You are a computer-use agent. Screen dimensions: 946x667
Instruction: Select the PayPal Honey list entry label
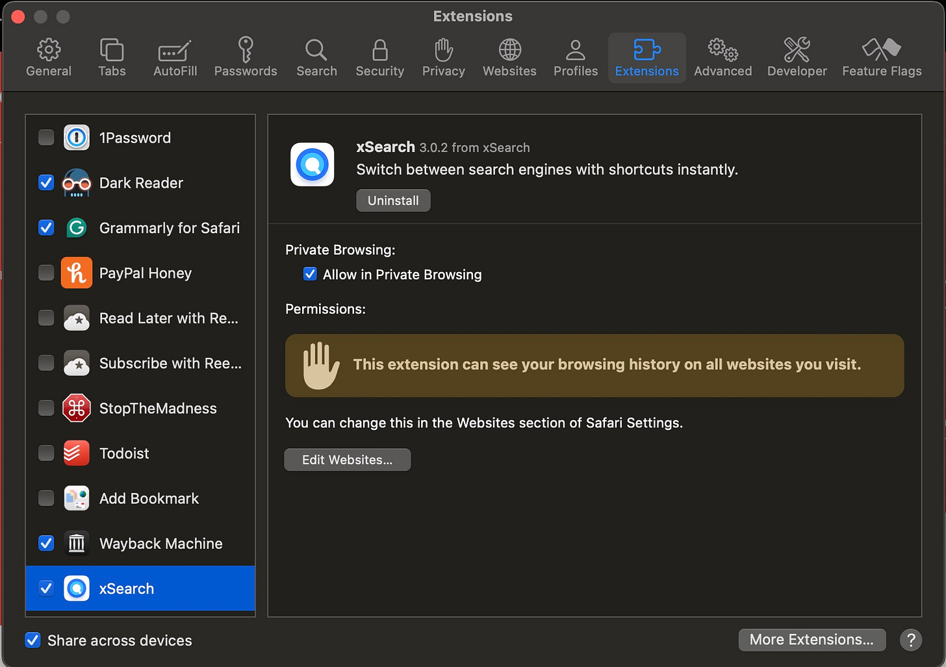point(146,273)
